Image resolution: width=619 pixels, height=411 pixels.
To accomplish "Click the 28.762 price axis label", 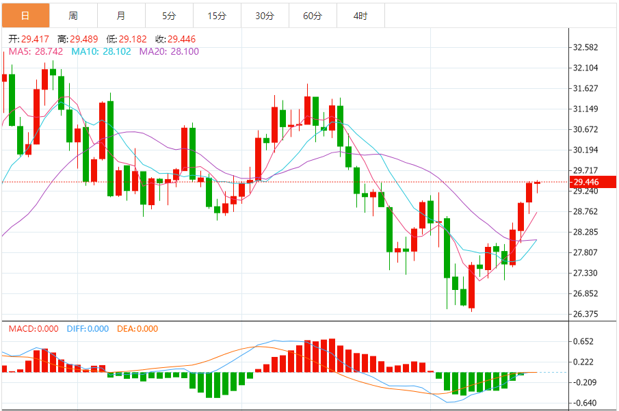I will pyautogui.click(x=585, y=211).
